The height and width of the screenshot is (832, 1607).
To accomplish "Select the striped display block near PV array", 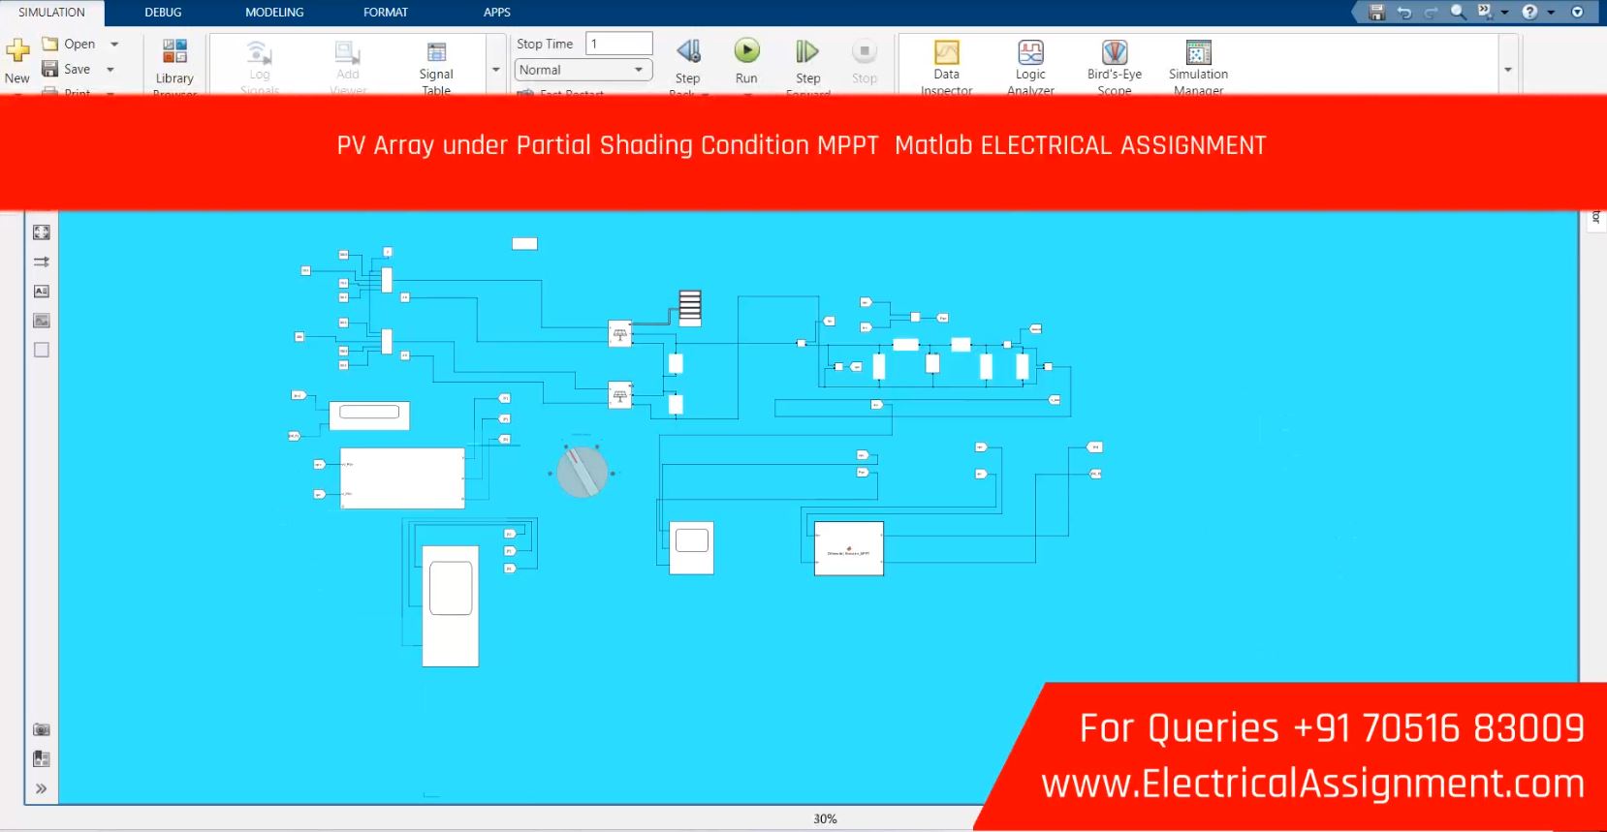I will click(689, 308).
